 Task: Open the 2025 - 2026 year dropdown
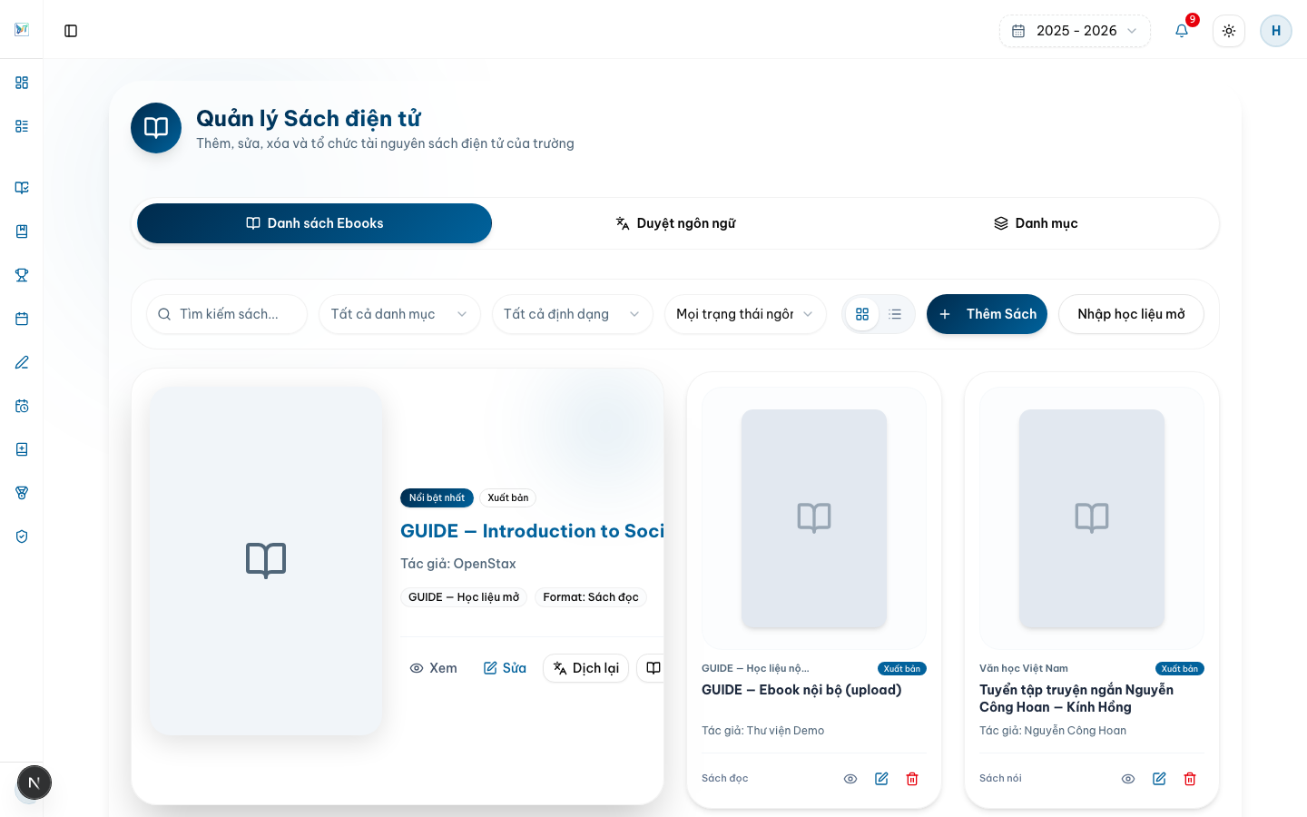click(x=1075, y=31)
